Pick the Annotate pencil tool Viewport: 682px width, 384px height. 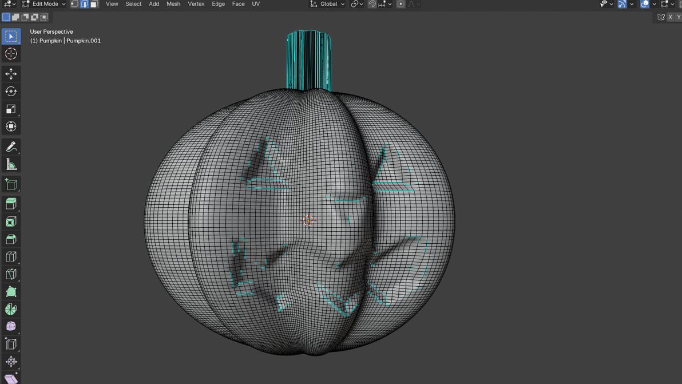coord(11,147)
